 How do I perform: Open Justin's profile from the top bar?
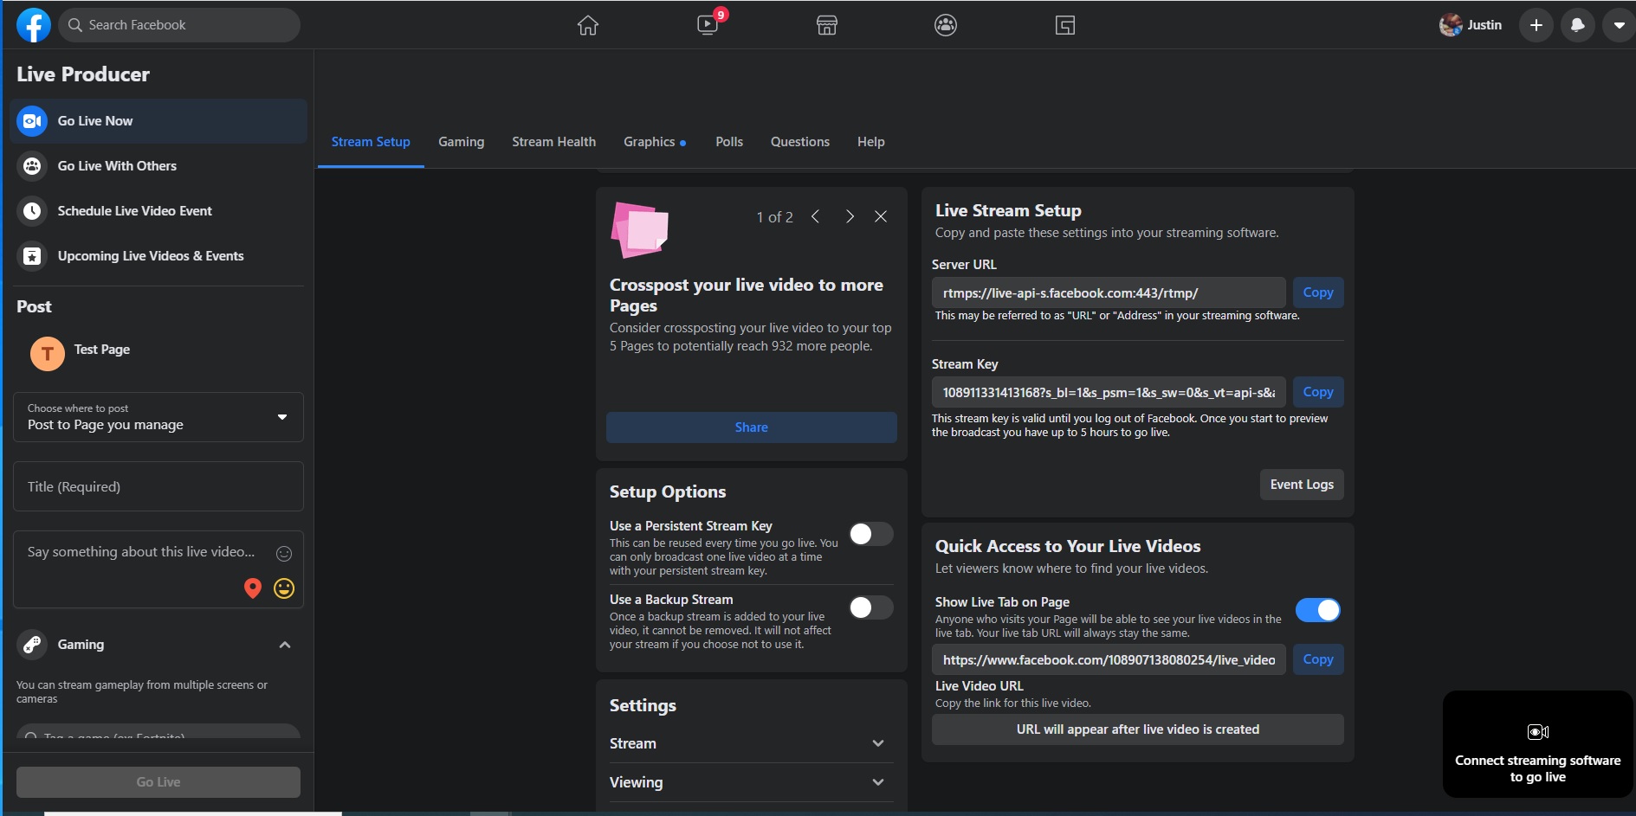1471,25
